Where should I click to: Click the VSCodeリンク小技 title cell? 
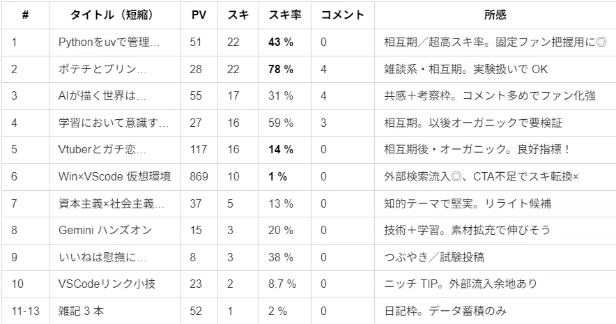pyautogui.click(x=114, y=284)
